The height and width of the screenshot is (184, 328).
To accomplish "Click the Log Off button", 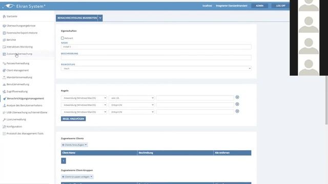I will [x=280, y=6].
